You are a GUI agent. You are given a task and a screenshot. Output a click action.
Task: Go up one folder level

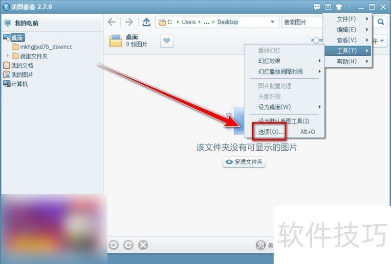click(146, 22)
